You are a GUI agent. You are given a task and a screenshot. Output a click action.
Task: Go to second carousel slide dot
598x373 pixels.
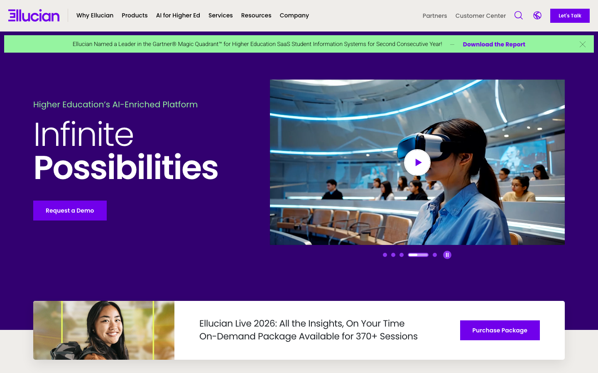click(393, 255)
